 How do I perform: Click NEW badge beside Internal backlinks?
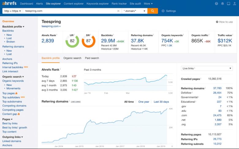click(26, 67)
